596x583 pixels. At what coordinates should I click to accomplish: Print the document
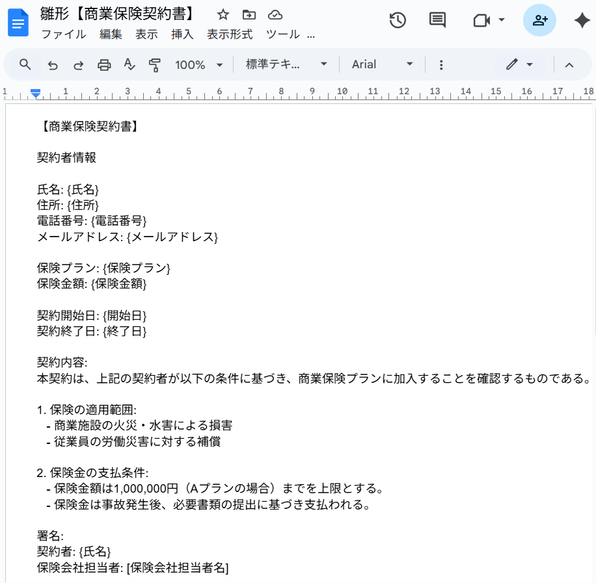[104, 65]
